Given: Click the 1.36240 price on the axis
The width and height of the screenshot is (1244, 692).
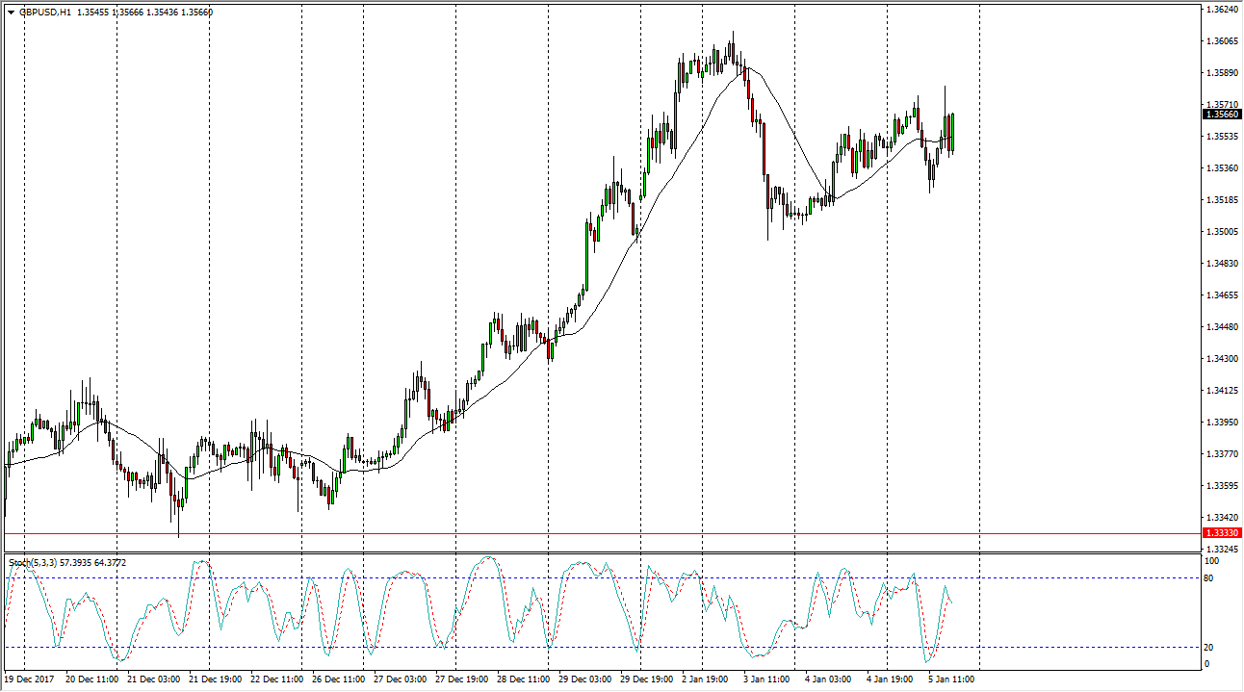Looking at the screenshot, I should pos(1222,10).
